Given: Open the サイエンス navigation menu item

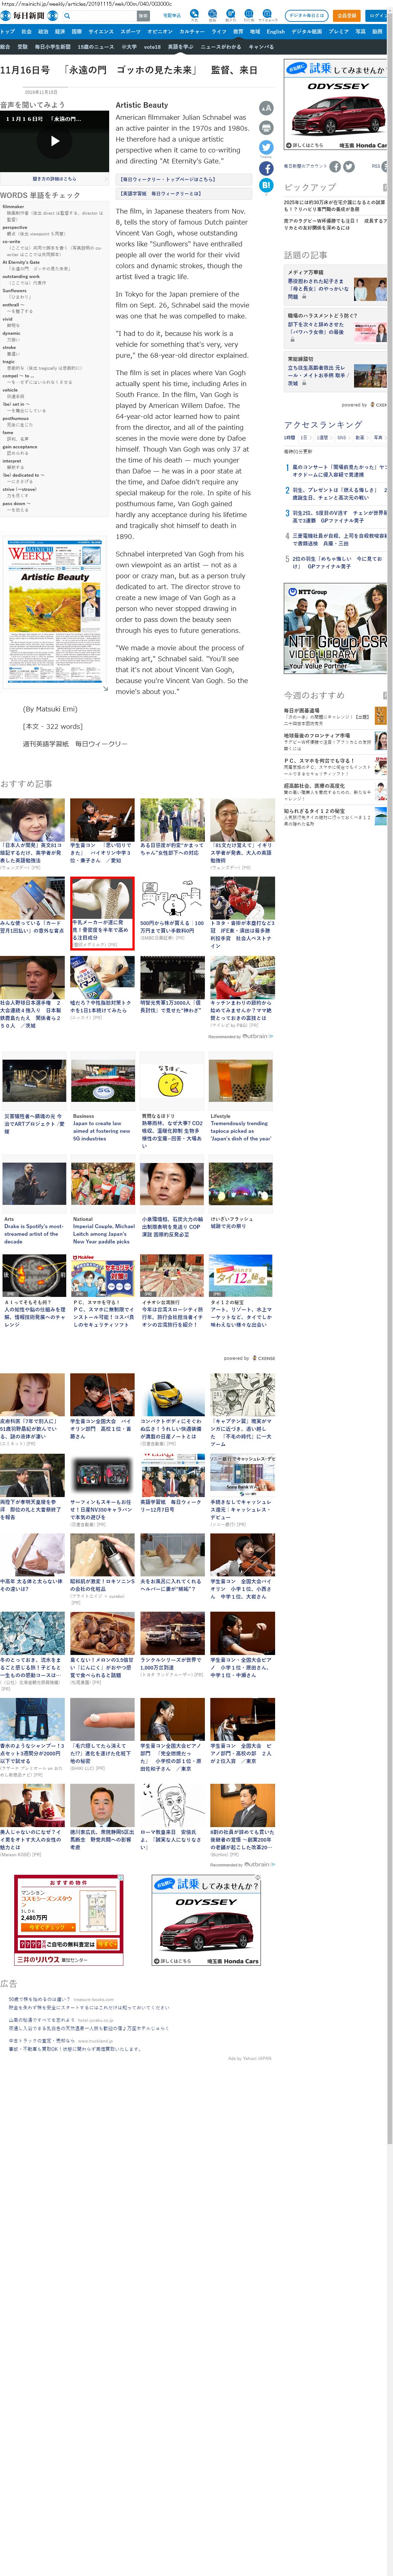Looking at the screenshot, I should click(101, 31).
